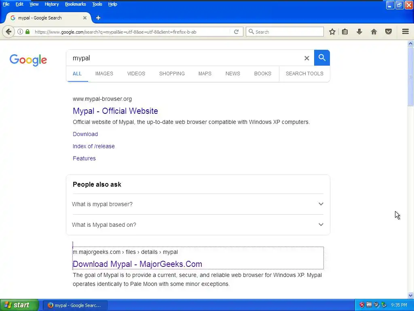Click the magnifier icon in browser search bar
The image size is (414, 311).
(251, 32)
